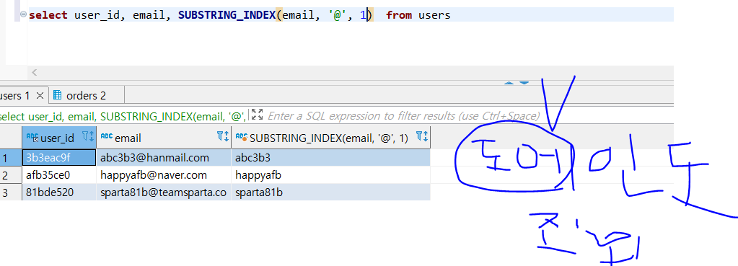Select result cell happyafb

tap(331, 175)
